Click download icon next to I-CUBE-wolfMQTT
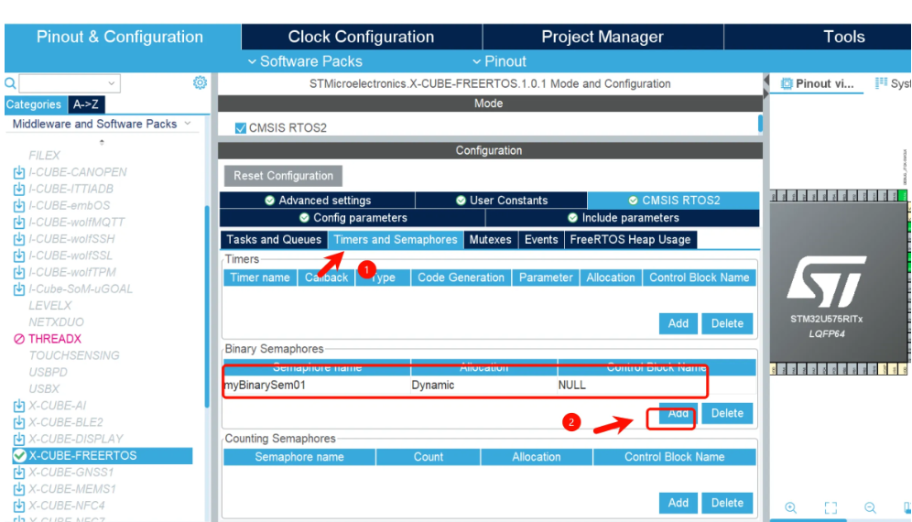Screen dimensions: 912x522 [x=19, y=223]
